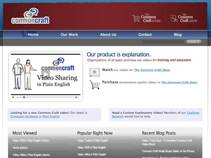Click the 'training and education' text
Viewport: 211px width, 158px height.
pos(174,60)
